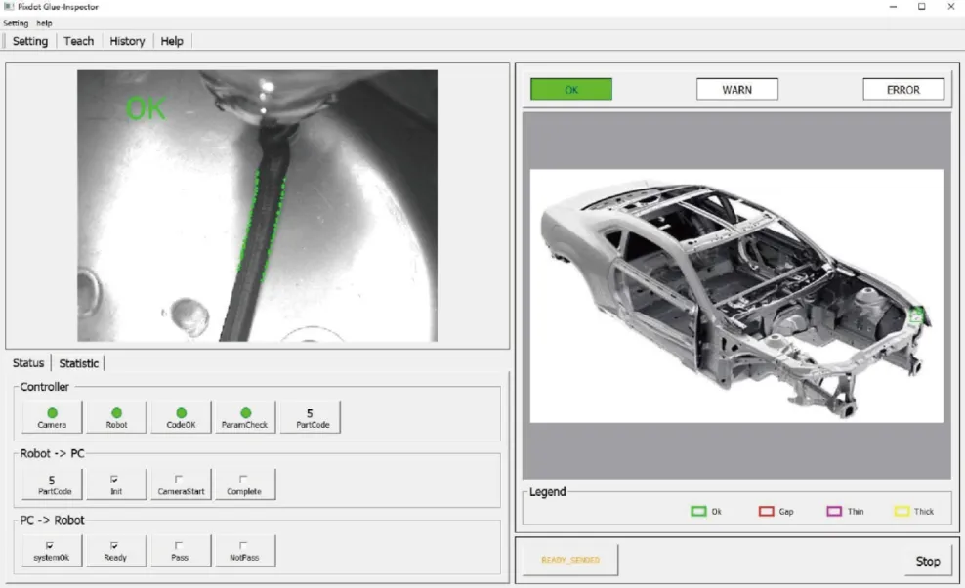Click the Controller PartCode value box

[x=310, y=417]
